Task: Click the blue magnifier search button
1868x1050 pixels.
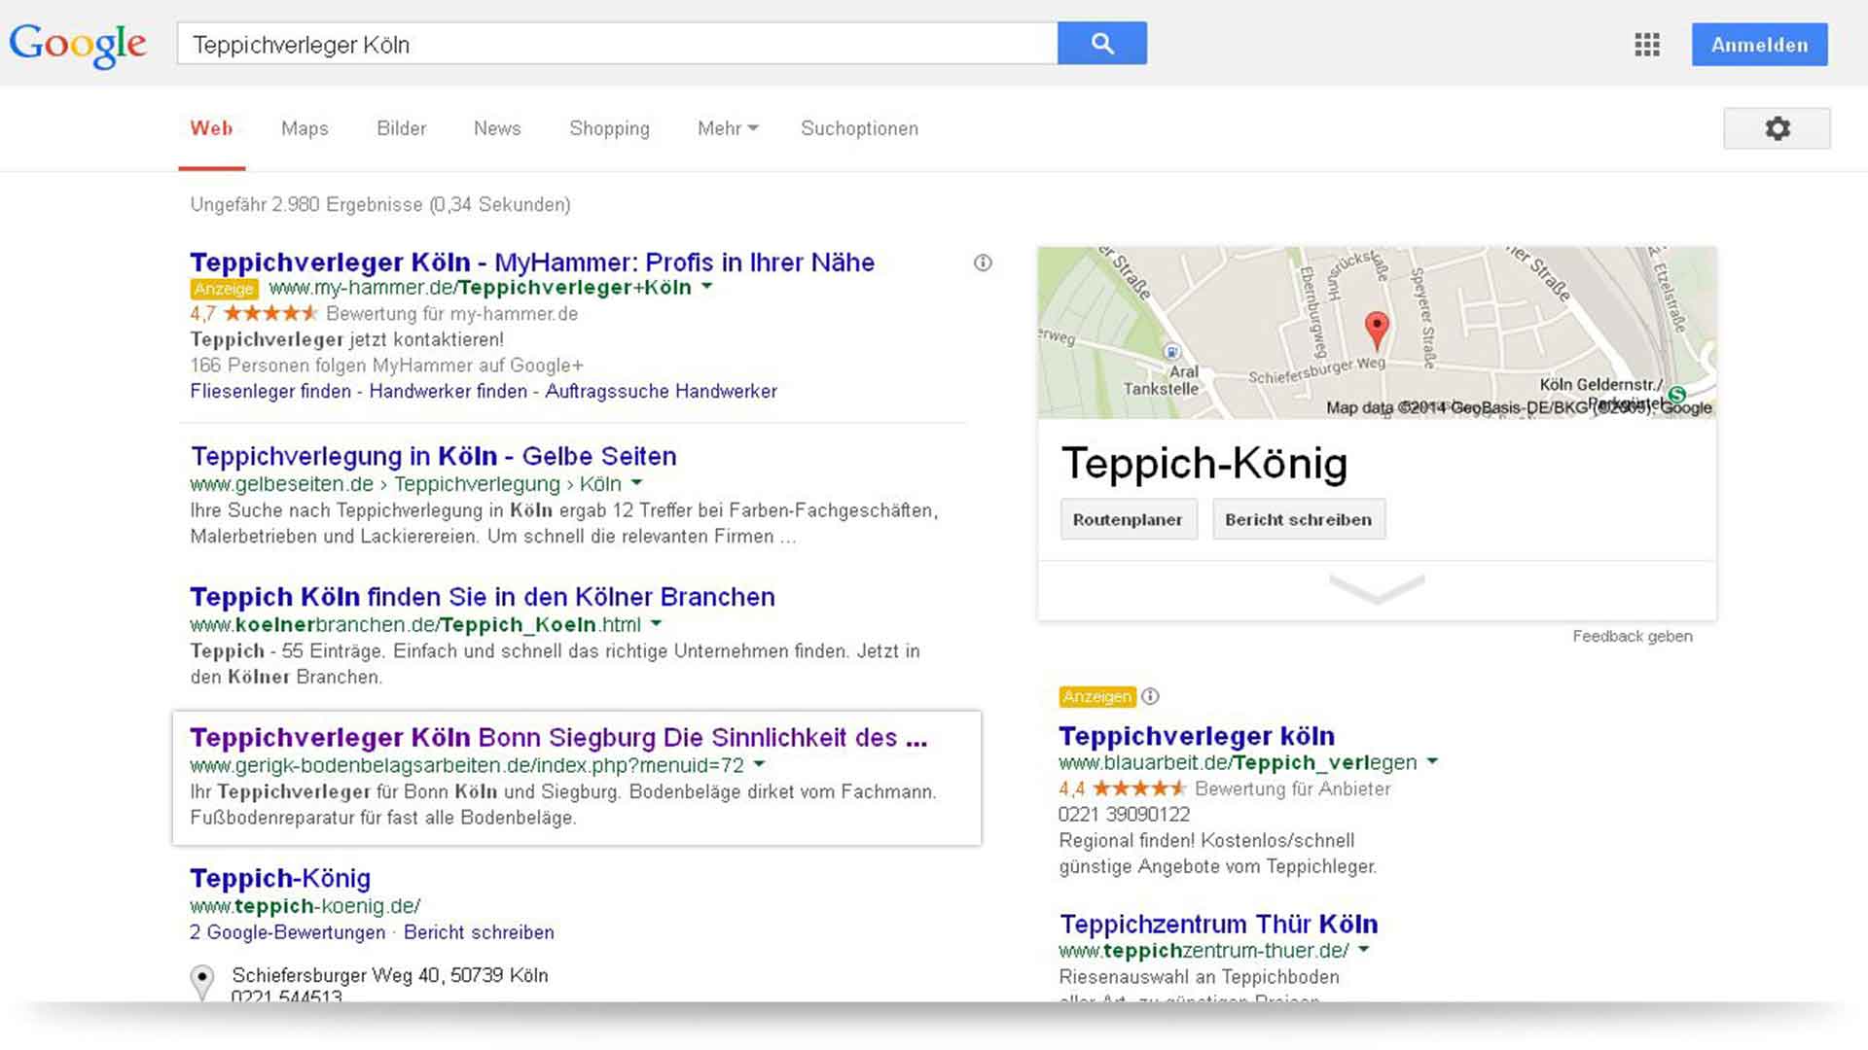Action: (1101, 44)
